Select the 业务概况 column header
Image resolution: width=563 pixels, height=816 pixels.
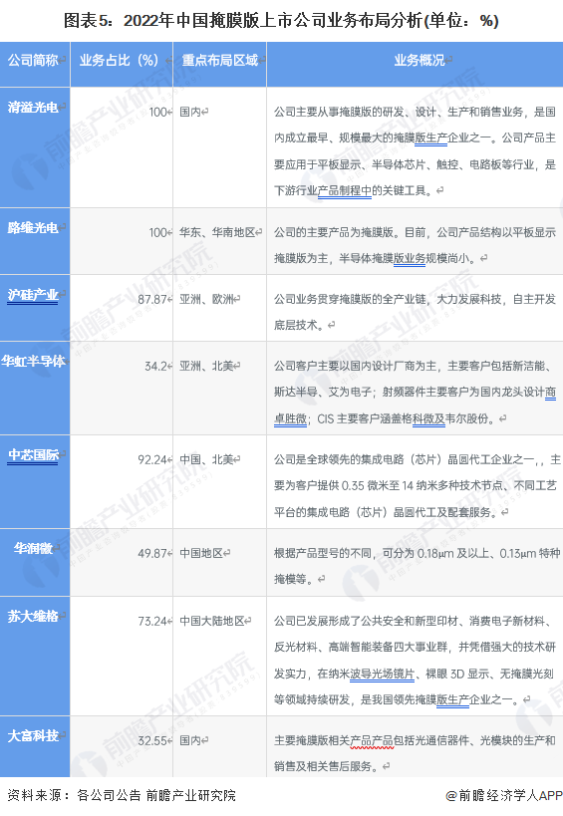420,61
